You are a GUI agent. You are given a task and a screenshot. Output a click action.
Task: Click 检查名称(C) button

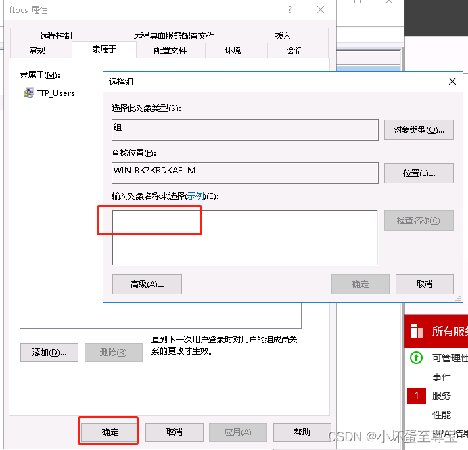(419, 221)
